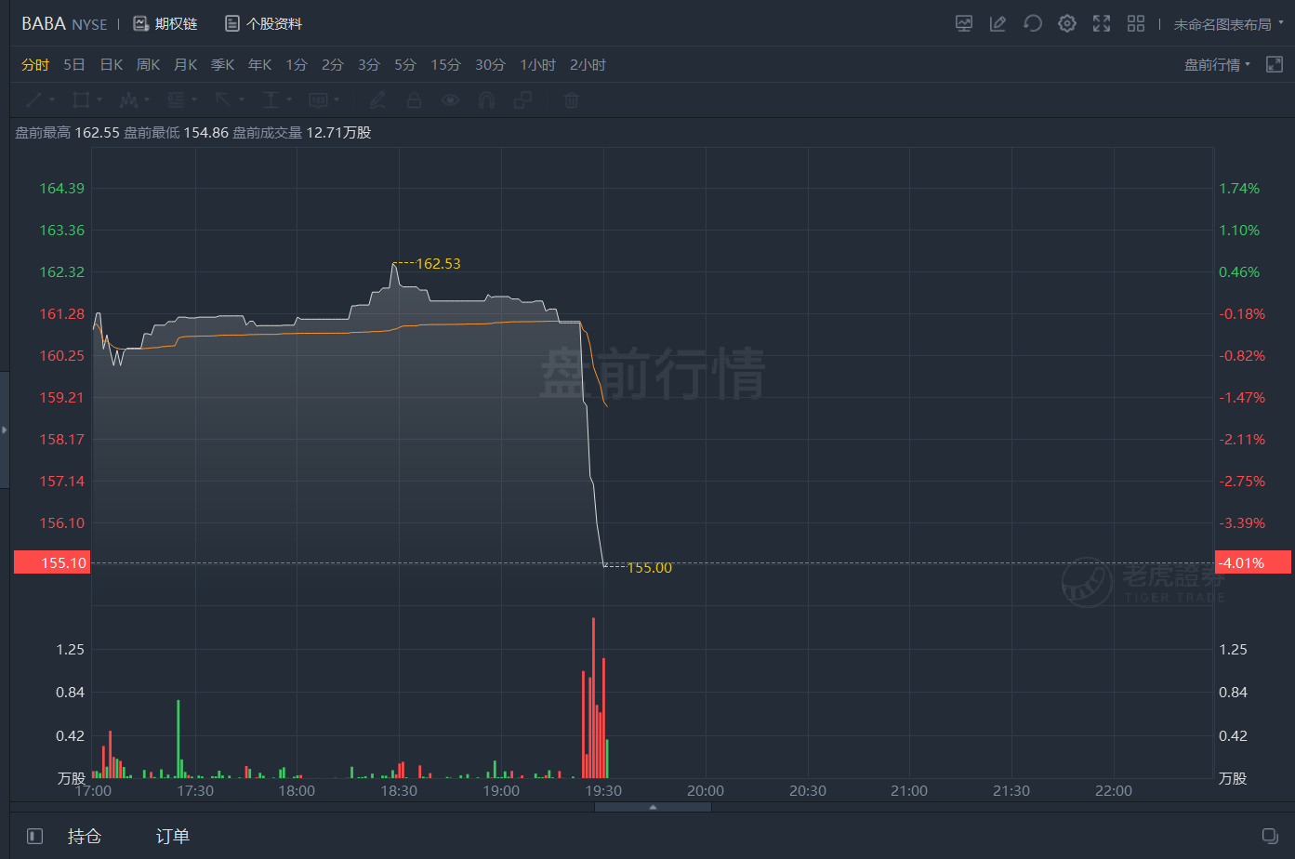Click the collapse handle below the time axis
1295x859 pixels.
pos(653,807)
